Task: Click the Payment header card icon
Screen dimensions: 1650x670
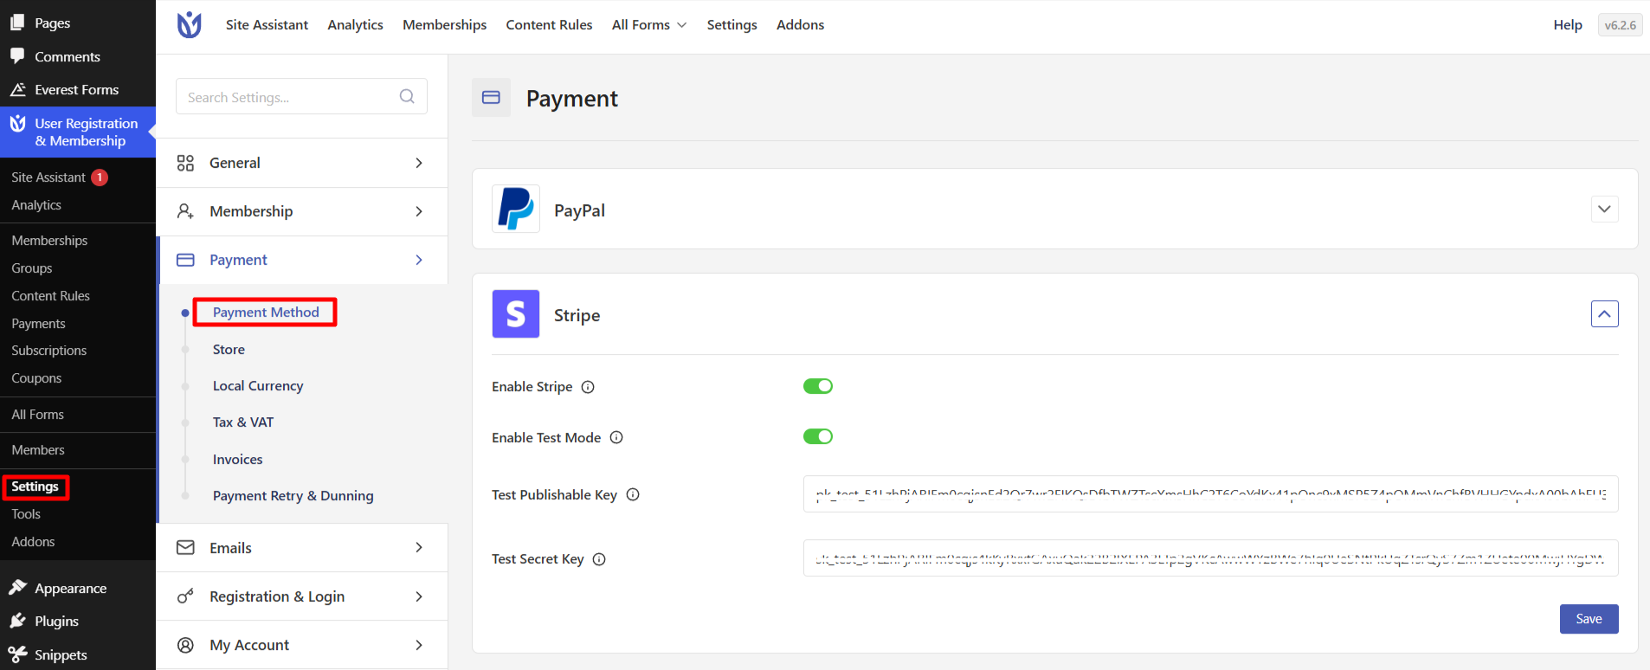Action: tap(491, 98)
